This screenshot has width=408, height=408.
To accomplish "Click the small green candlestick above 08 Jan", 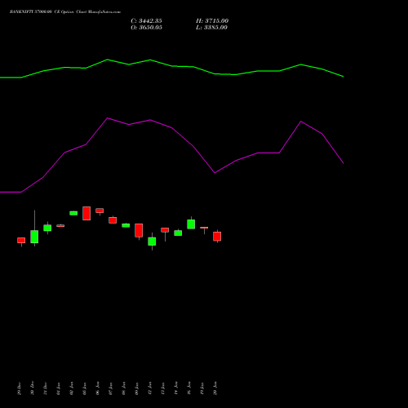I will (126, 225).
